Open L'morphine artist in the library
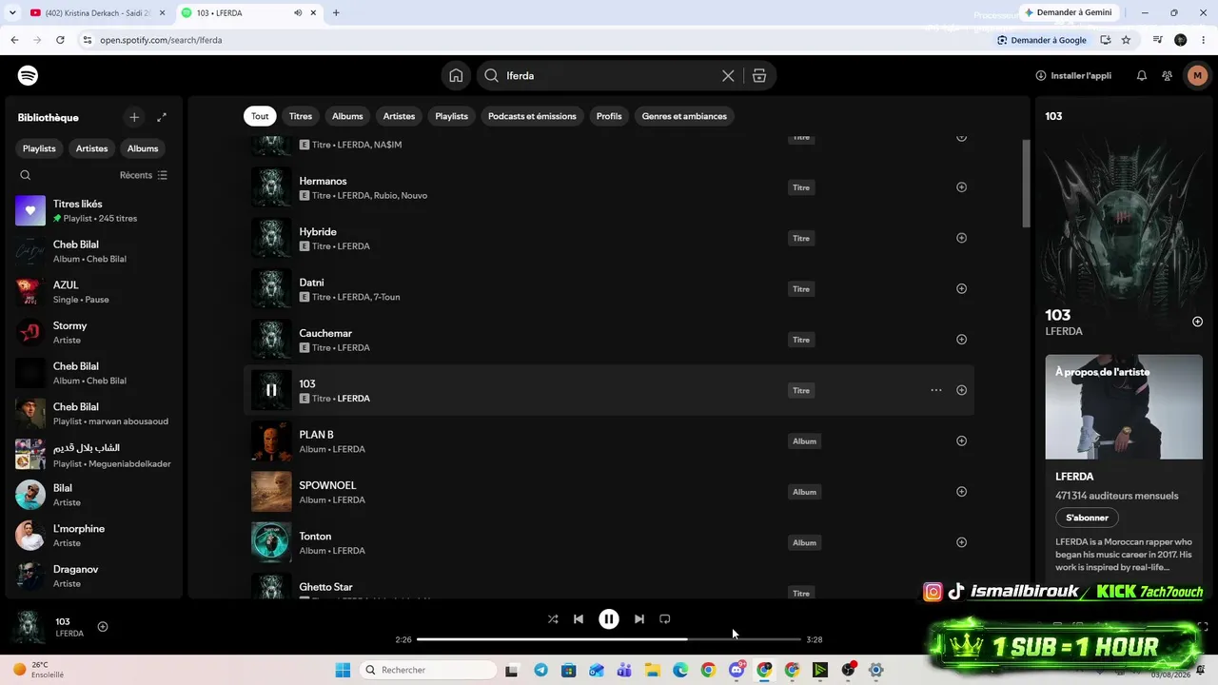 pyautogui.click(x=93, y=536)
